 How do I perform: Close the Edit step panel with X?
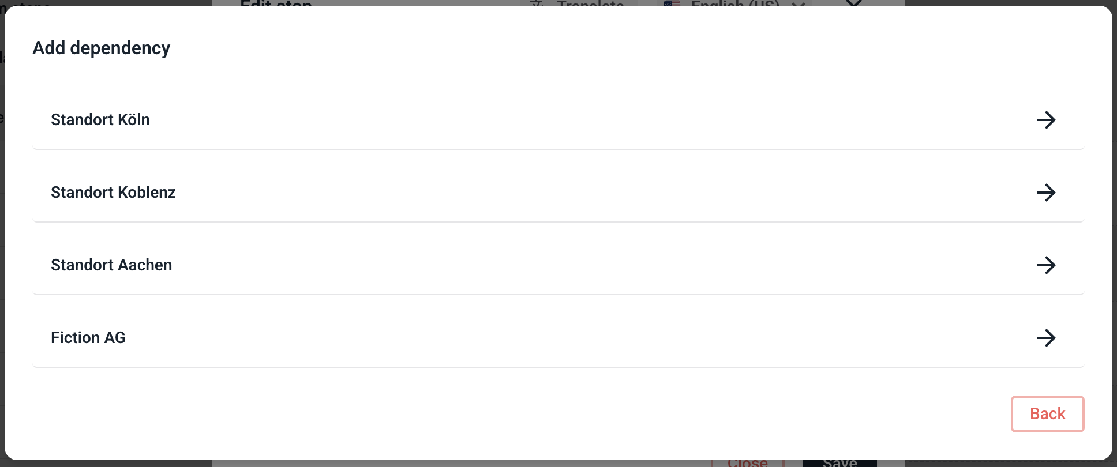(853, 3)
